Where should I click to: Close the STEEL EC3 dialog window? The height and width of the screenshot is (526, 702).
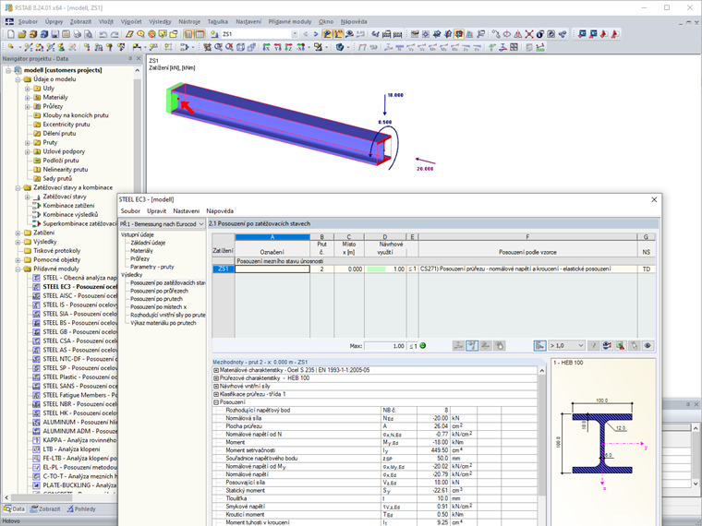[654, 199]
